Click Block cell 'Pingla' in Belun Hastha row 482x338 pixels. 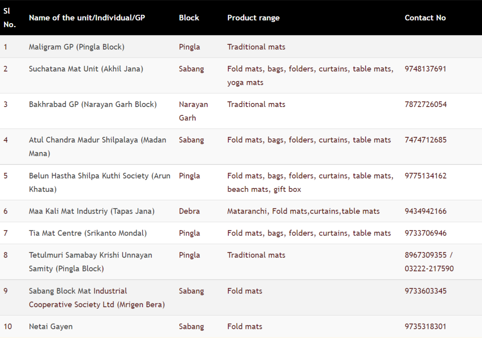(190, 176)
